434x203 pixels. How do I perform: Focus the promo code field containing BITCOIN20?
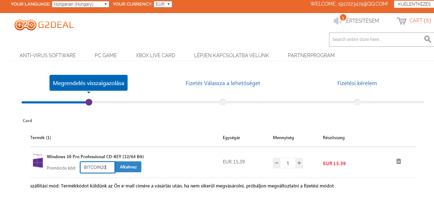[x=98, y=167]
